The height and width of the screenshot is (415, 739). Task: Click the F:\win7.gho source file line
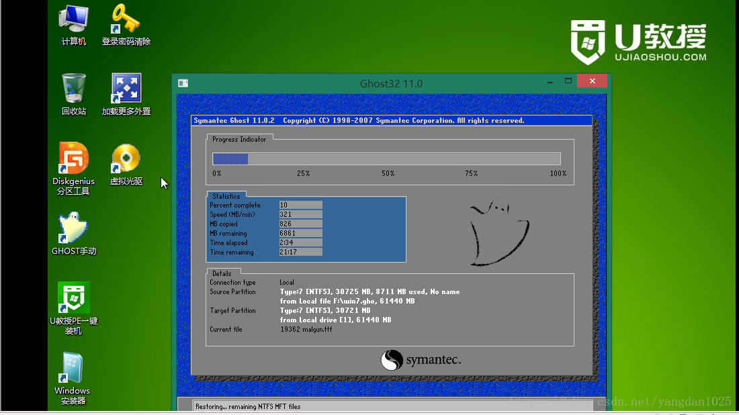(x=347, y=301)
